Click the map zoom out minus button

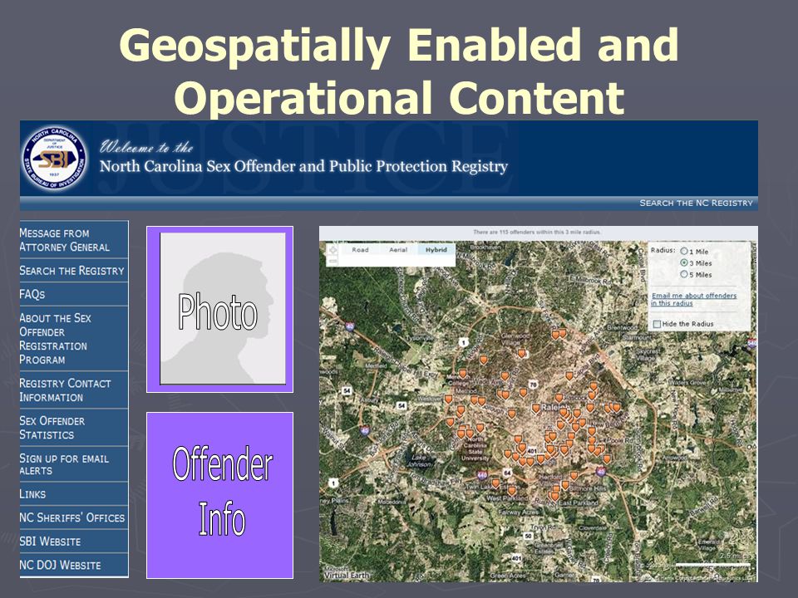pos(332,261)
